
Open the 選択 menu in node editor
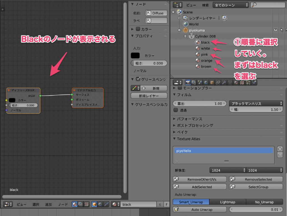(x=36, y=204)
